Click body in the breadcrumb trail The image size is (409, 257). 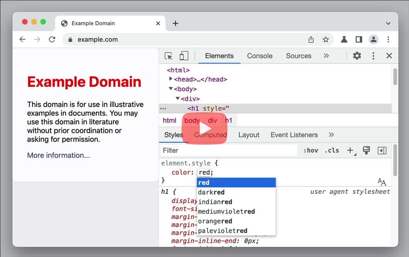click(x=192, y=120)
